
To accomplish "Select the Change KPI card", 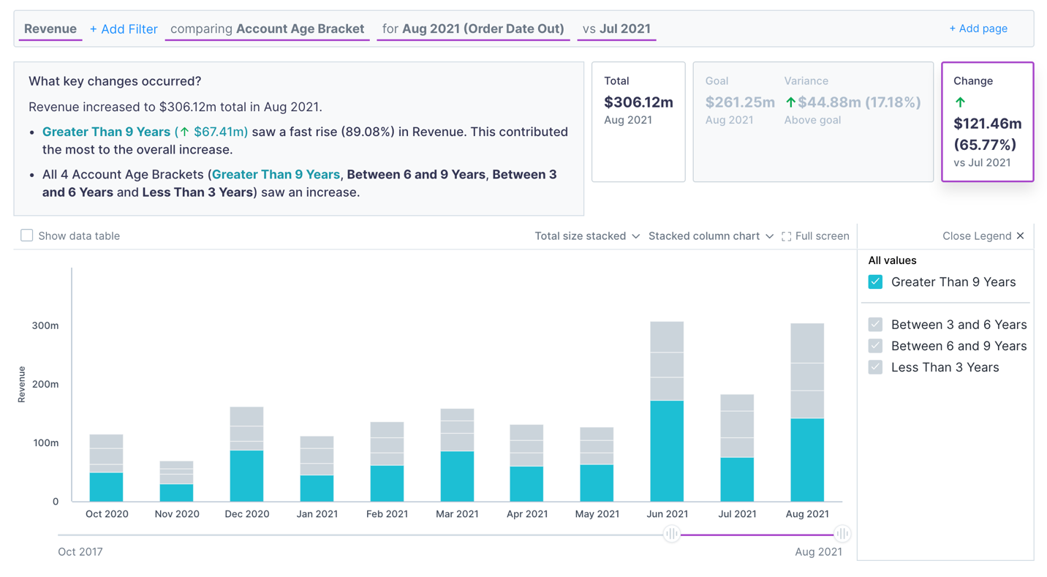I will 987,121.
